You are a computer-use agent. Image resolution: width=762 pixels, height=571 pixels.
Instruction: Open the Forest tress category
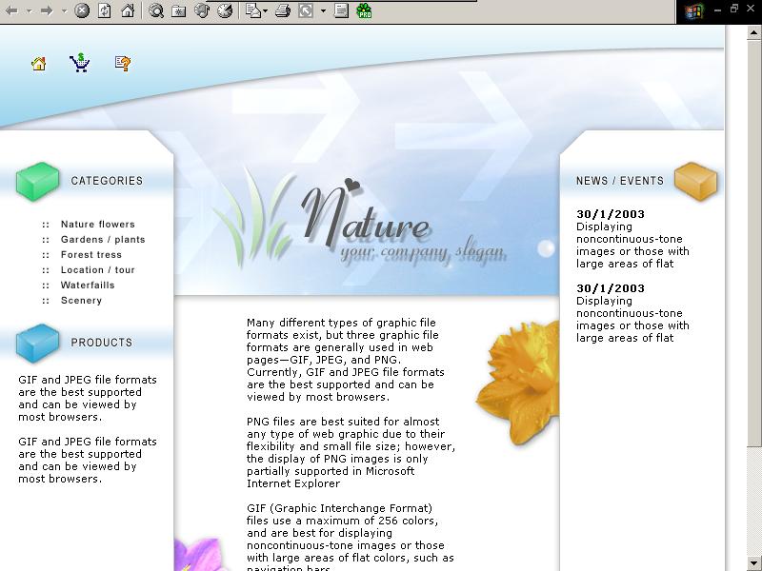click(91, 254)
